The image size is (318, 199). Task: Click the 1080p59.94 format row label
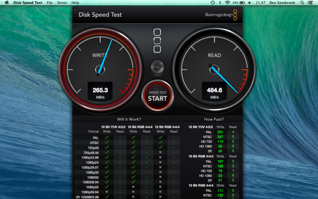[90, 192]
